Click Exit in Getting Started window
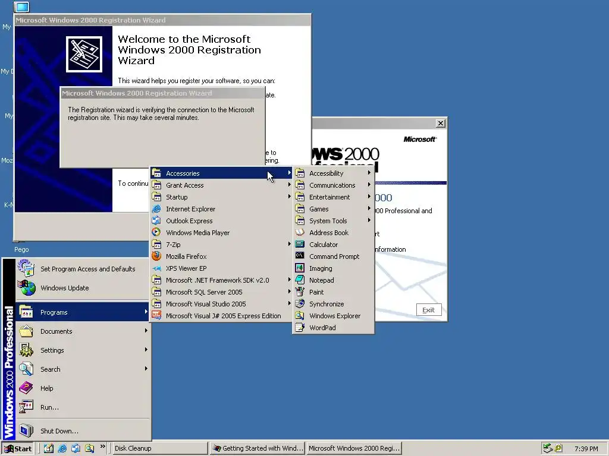Viewport: 609px width, 456px height. click(429, 310)
